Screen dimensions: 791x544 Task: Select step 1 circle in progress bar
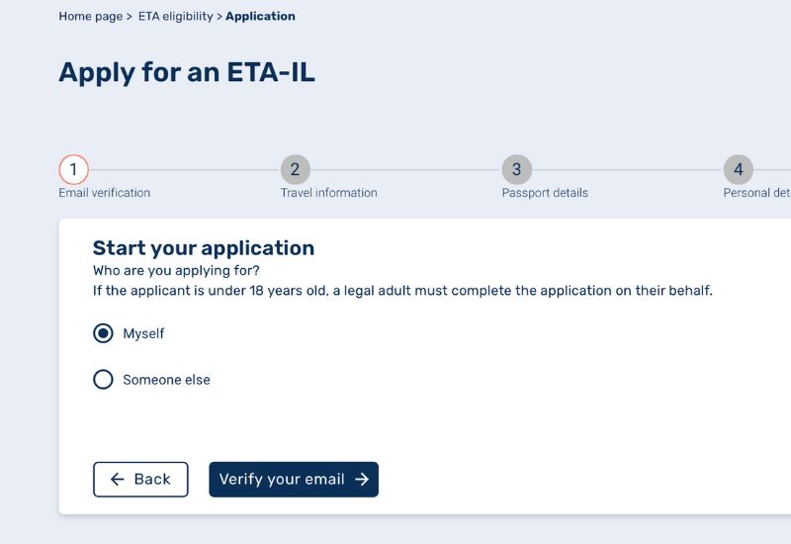[73, 169]
